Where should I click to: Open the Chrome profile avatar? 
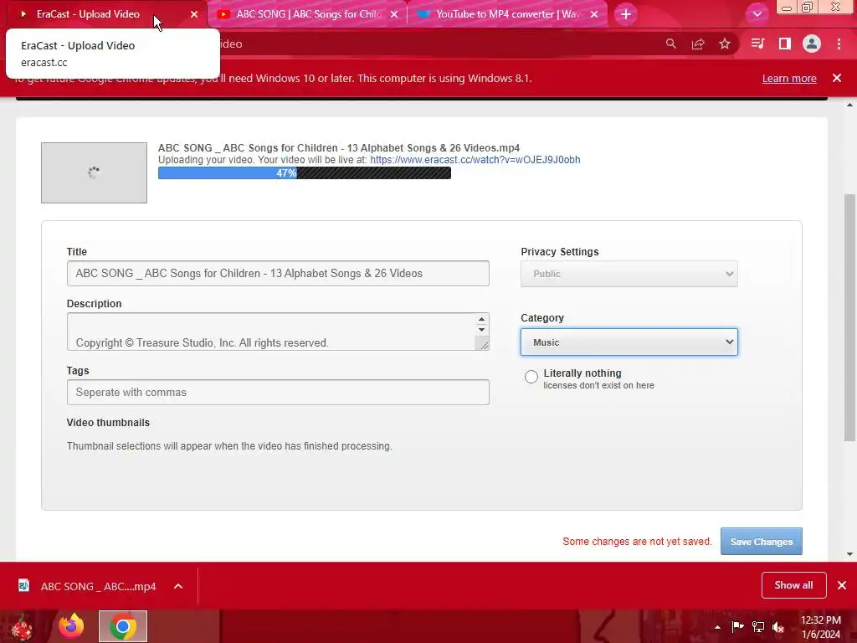812,44
